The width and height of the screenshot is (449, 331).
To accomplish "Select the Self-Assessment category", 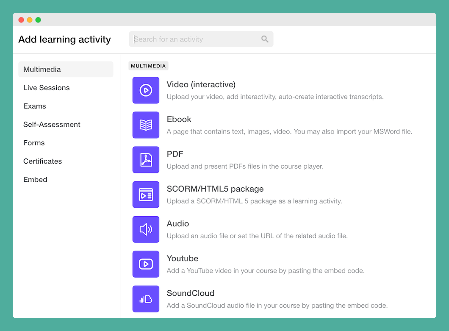I will pos(52,125).
